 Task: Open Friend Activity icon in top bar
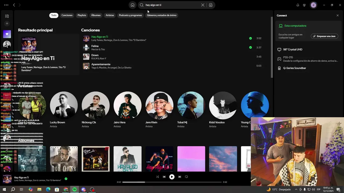pos(304,5)
